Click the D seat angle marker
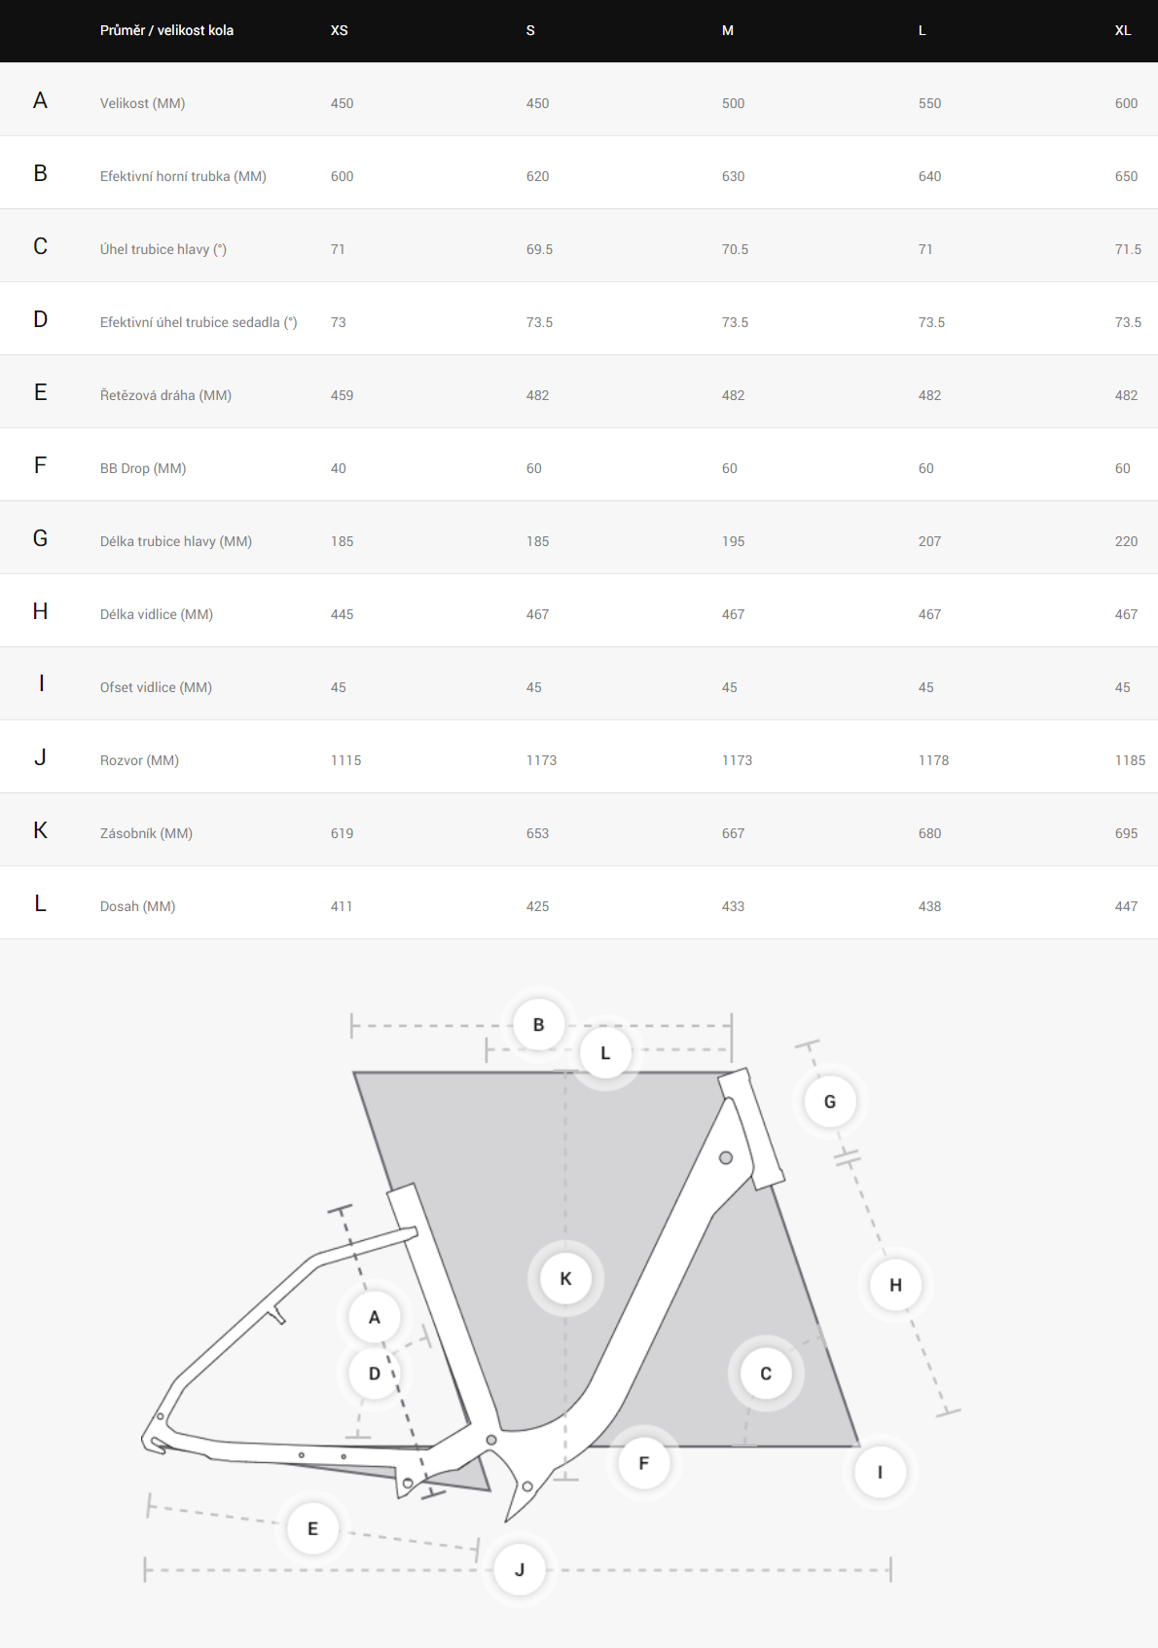 [375, 1373]
